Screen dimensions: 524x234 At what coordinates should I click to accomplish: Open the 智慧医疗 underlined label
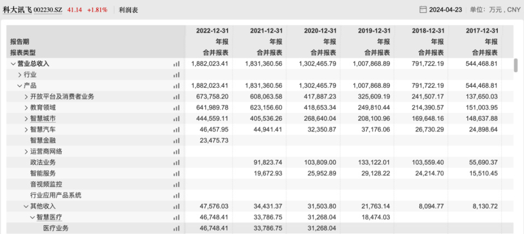point(49,217)
